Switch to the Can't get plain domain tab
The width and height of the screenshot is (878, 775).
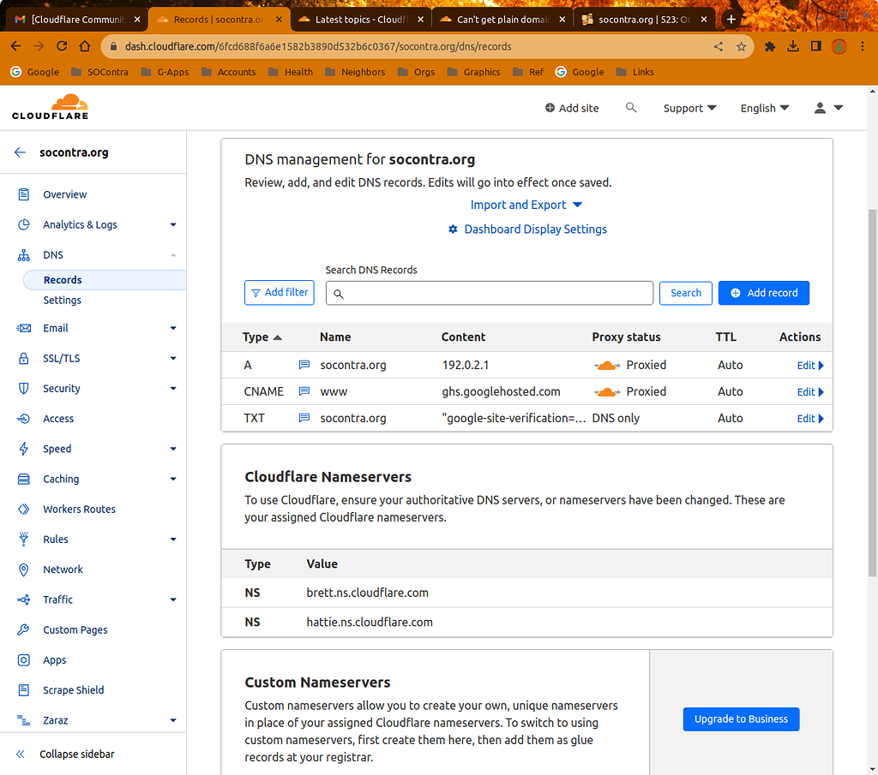(502, 20)
